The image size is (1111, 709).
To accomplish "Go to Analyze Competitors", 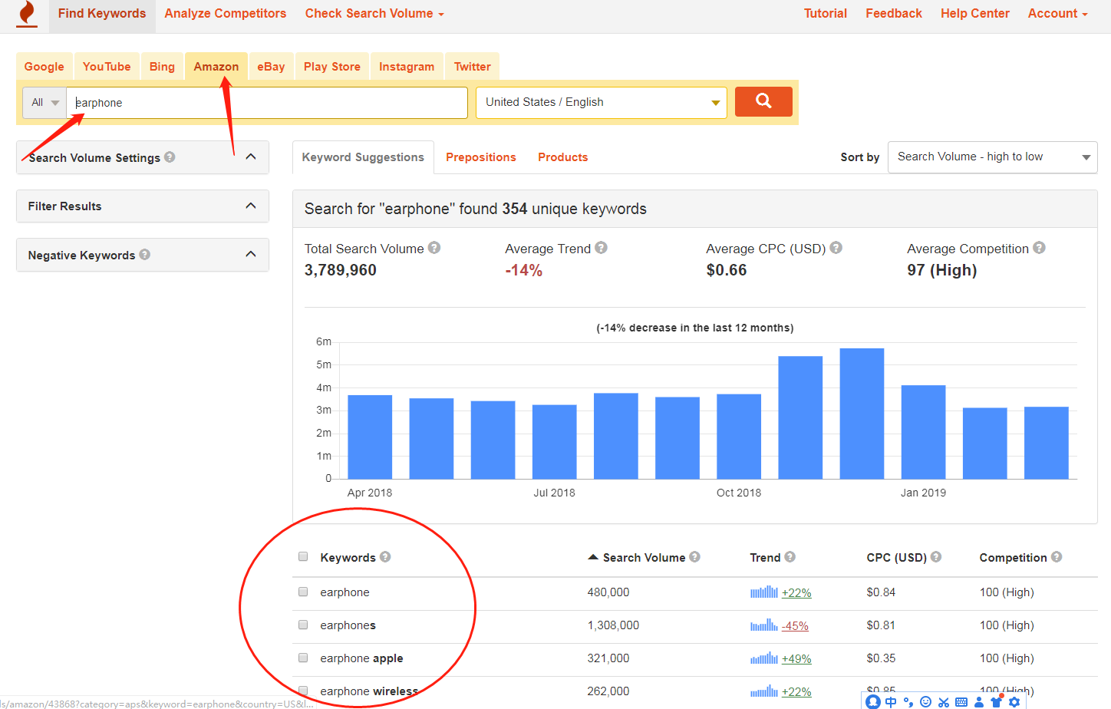I will (x=225, y=14).
